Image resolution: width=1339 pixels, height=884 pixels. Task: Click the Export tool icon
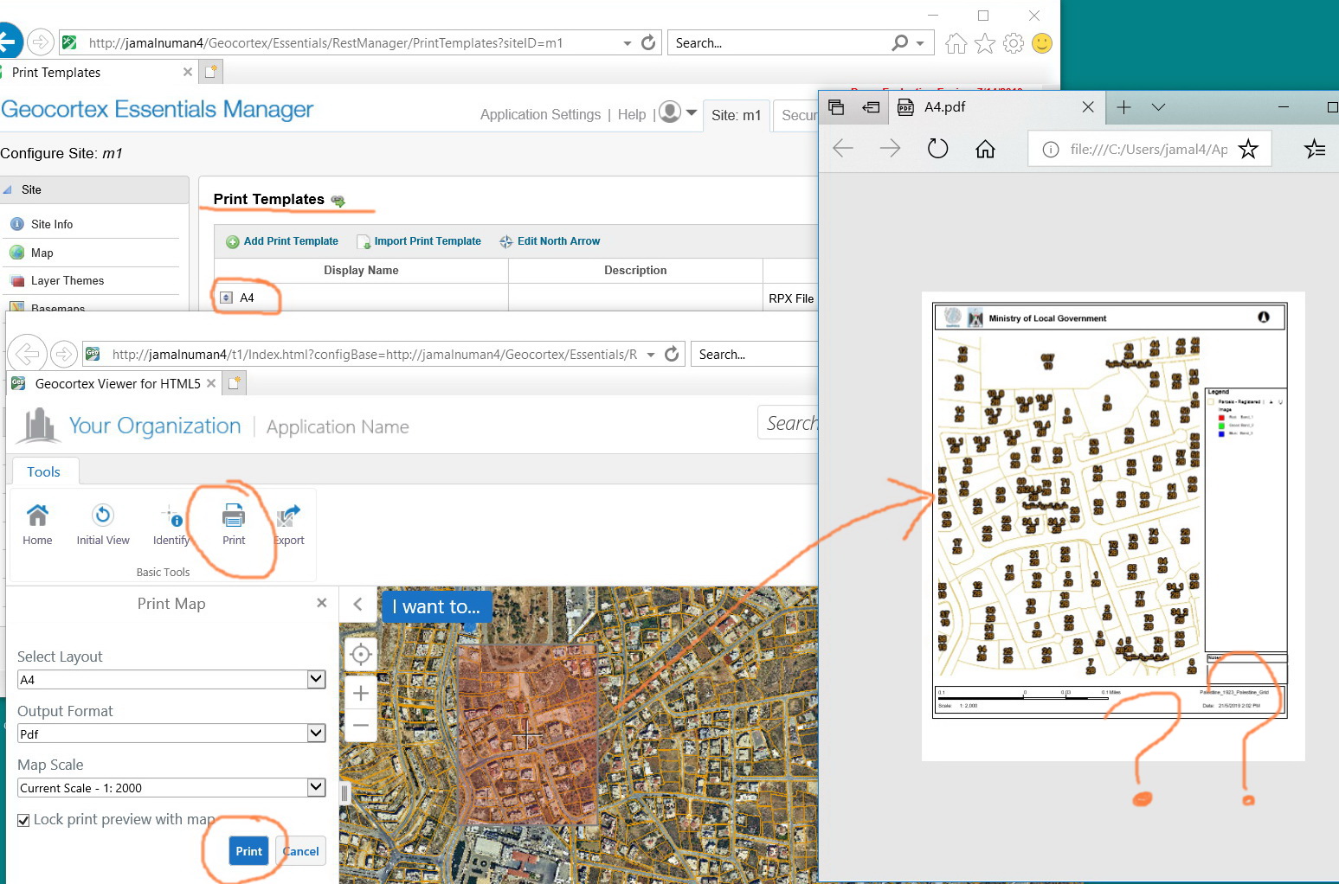(x=289, y=524)
